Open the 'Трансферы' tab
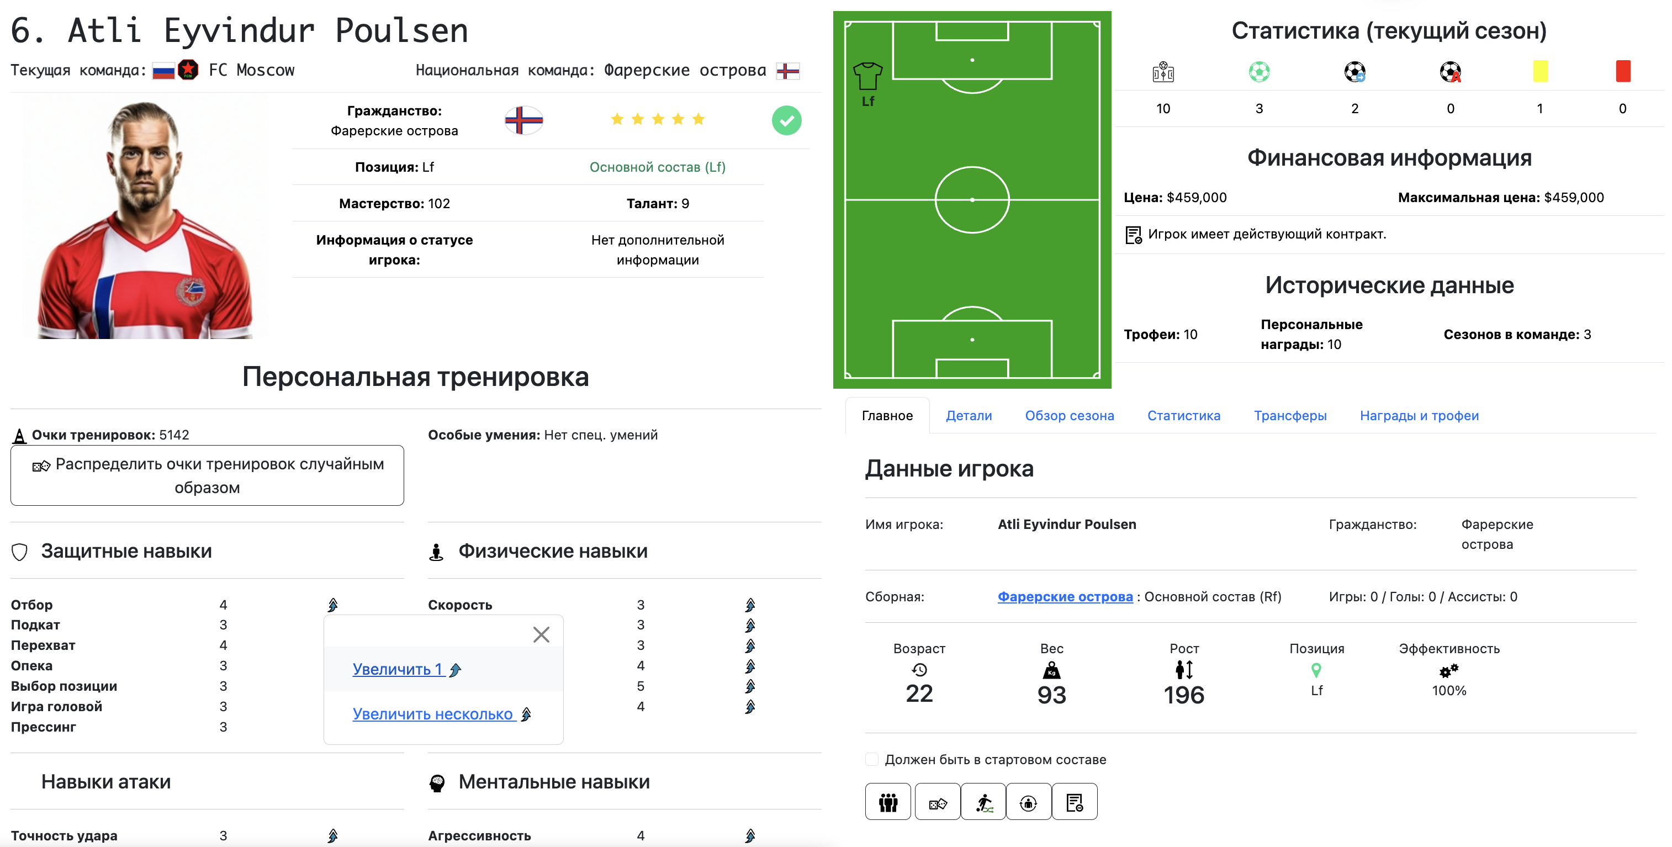Screen dimensions: 1672x847 pos(1290,415)
